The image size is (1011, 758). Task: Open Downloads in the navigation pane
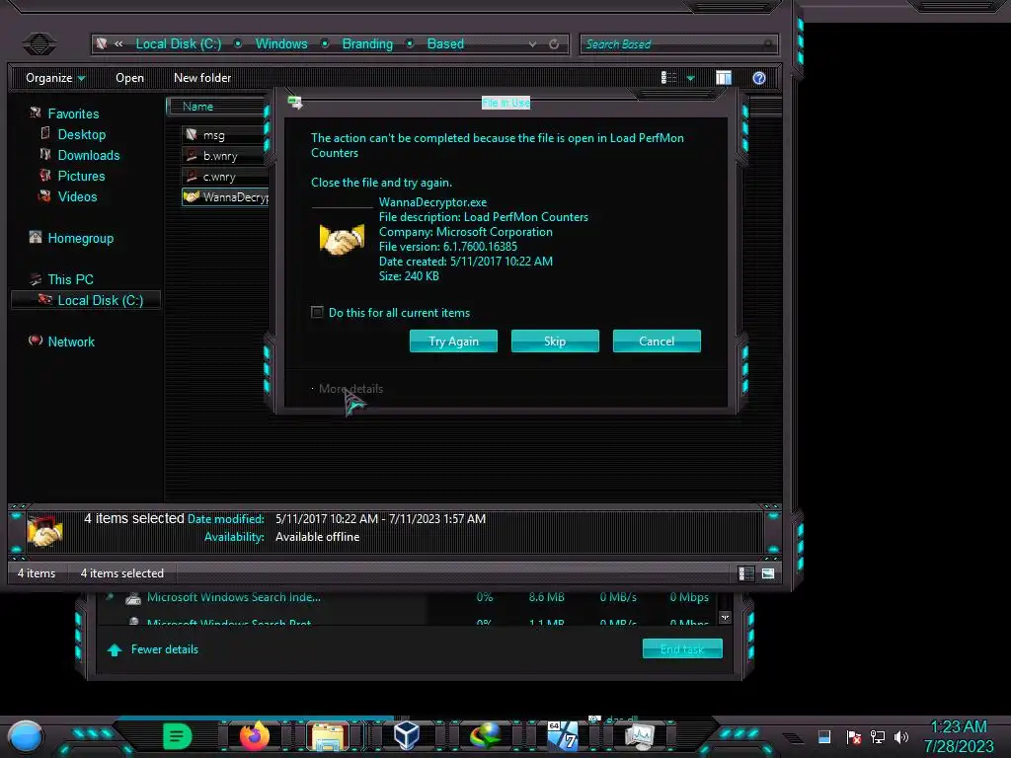pyautogui.click(x=88, y=155)
